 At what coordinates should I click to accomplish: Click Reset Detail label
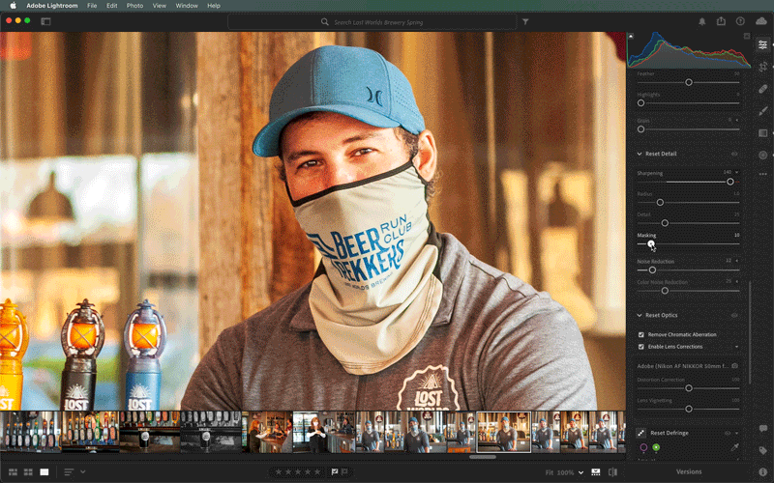click(661, 154)
